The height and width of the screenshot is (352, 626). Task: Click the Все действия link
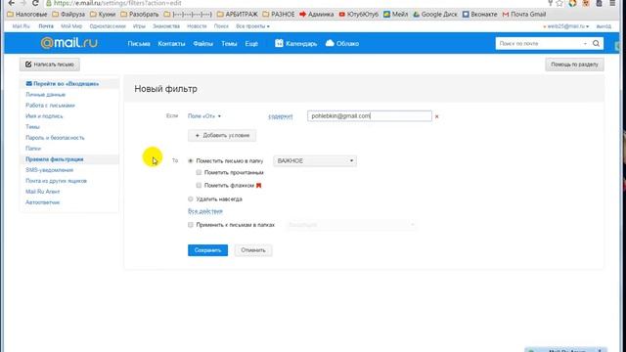pos(205,211)
